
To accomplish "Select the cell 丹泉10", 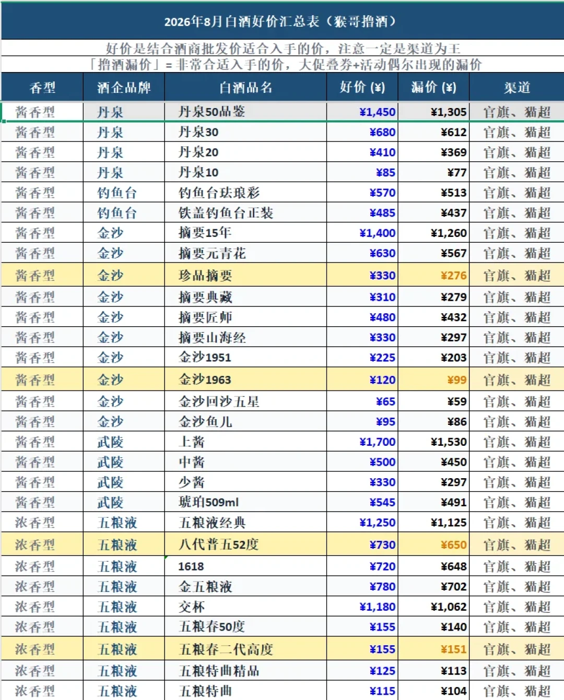I will pos(245,172).
